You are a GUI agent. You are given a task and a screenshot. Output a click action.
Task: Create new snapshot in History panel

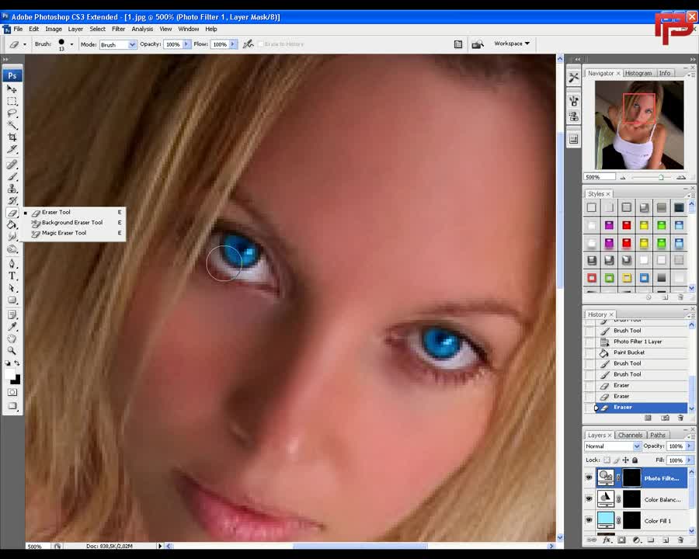[665, 418]
